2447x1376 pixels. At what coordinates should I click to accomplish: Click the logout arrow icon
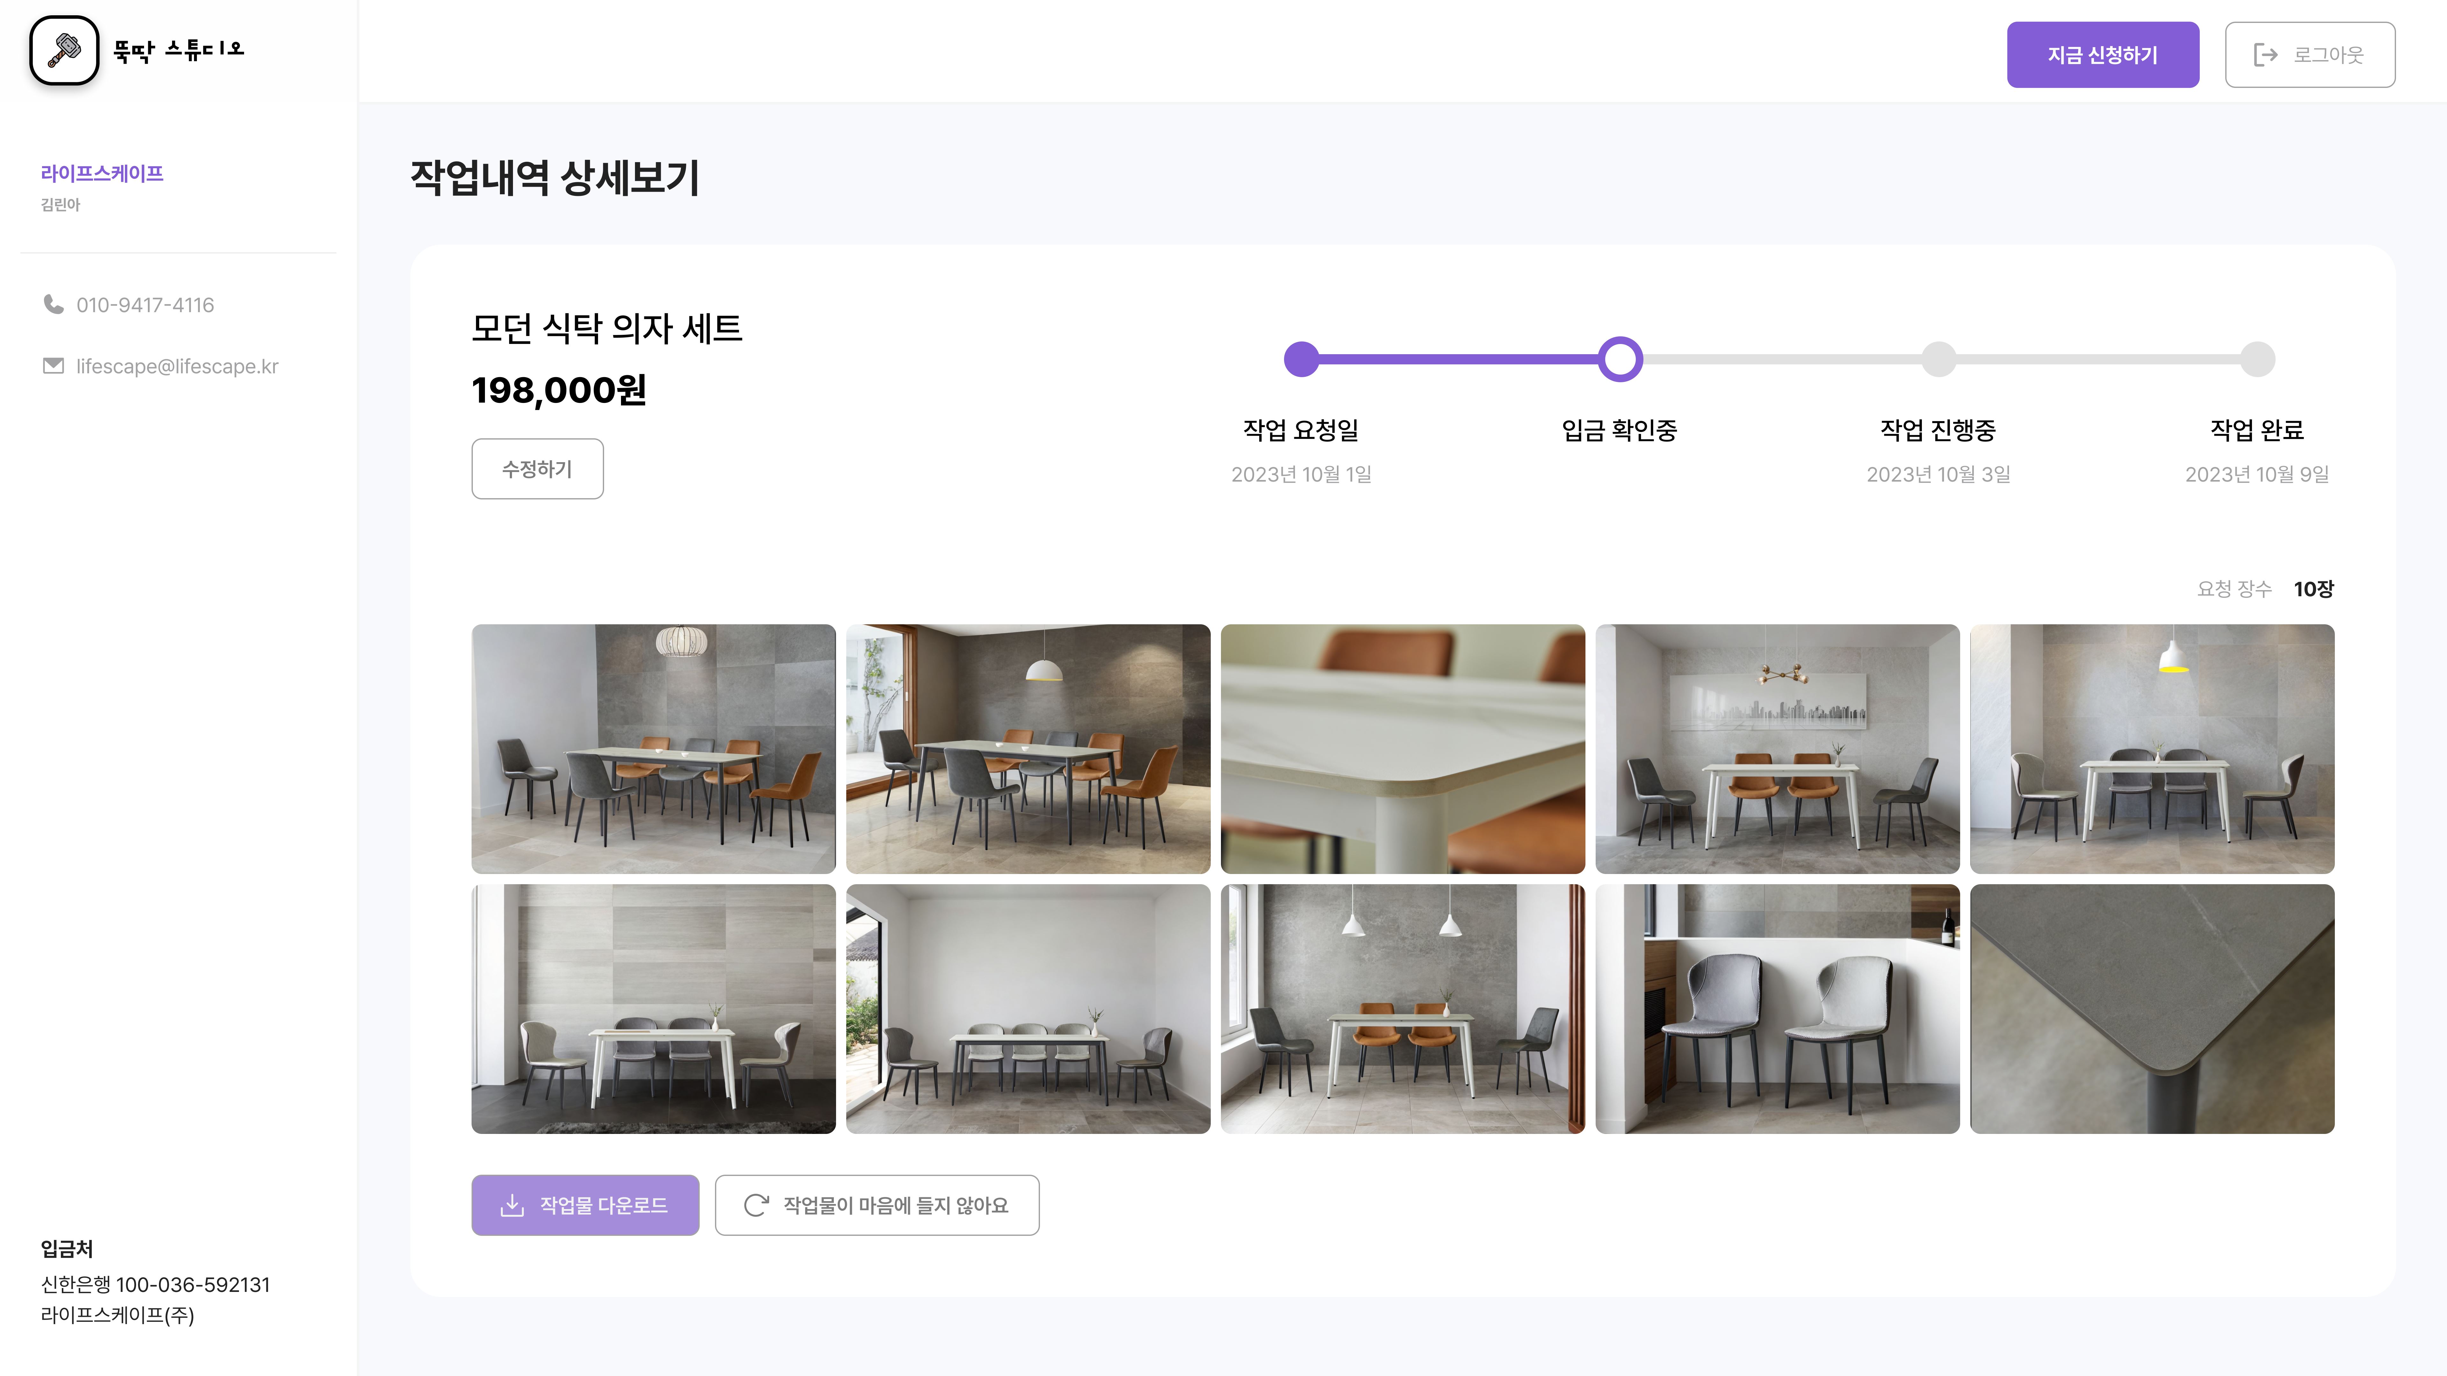pyautogui.click(x=2266, y=55)
